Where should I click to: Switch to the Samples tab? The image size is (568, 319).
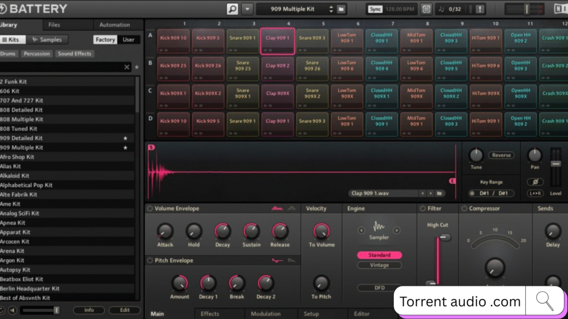coord(48,39)
